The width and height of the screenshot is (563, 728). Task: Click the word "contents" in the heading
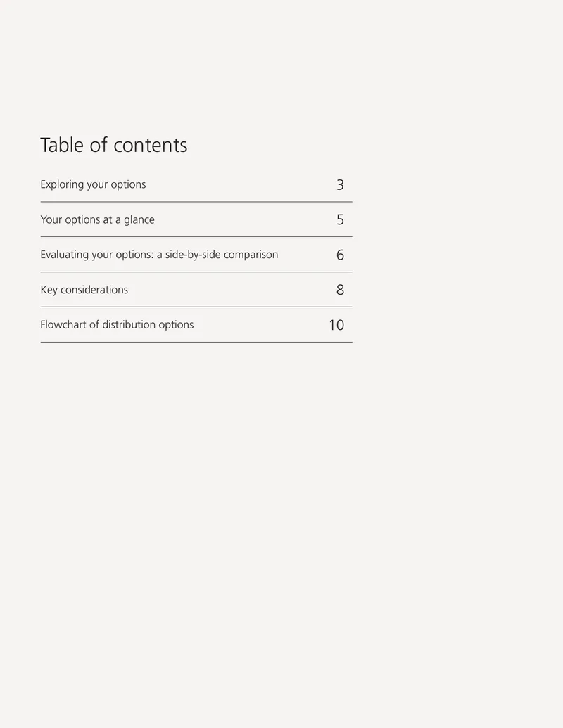coord(151,145)
